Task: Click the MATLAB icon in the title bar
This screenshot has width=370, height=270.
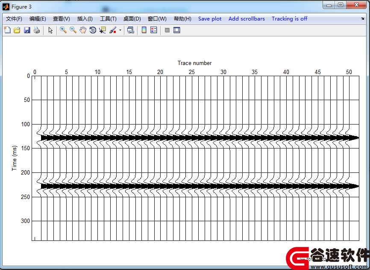Action: point(6,7)
